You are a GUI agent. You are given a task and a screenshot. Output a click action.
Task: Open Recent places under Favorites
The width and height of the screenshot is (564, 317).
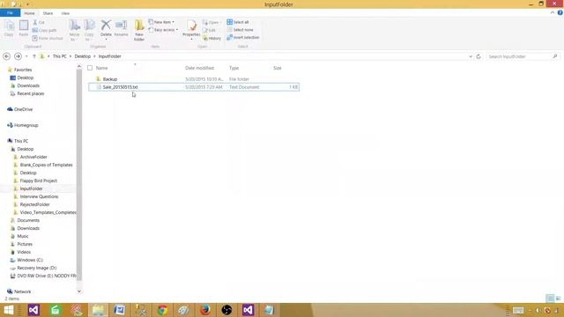(x=31, y=93)
